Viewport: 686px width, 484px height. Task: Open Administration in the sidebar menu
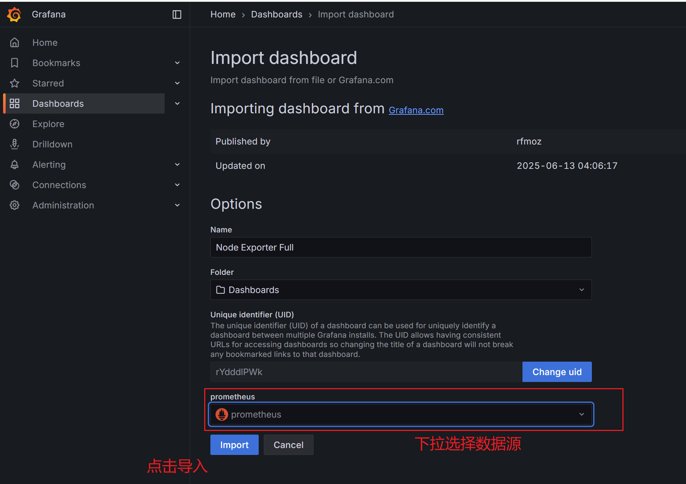click(x=63, y=205)
